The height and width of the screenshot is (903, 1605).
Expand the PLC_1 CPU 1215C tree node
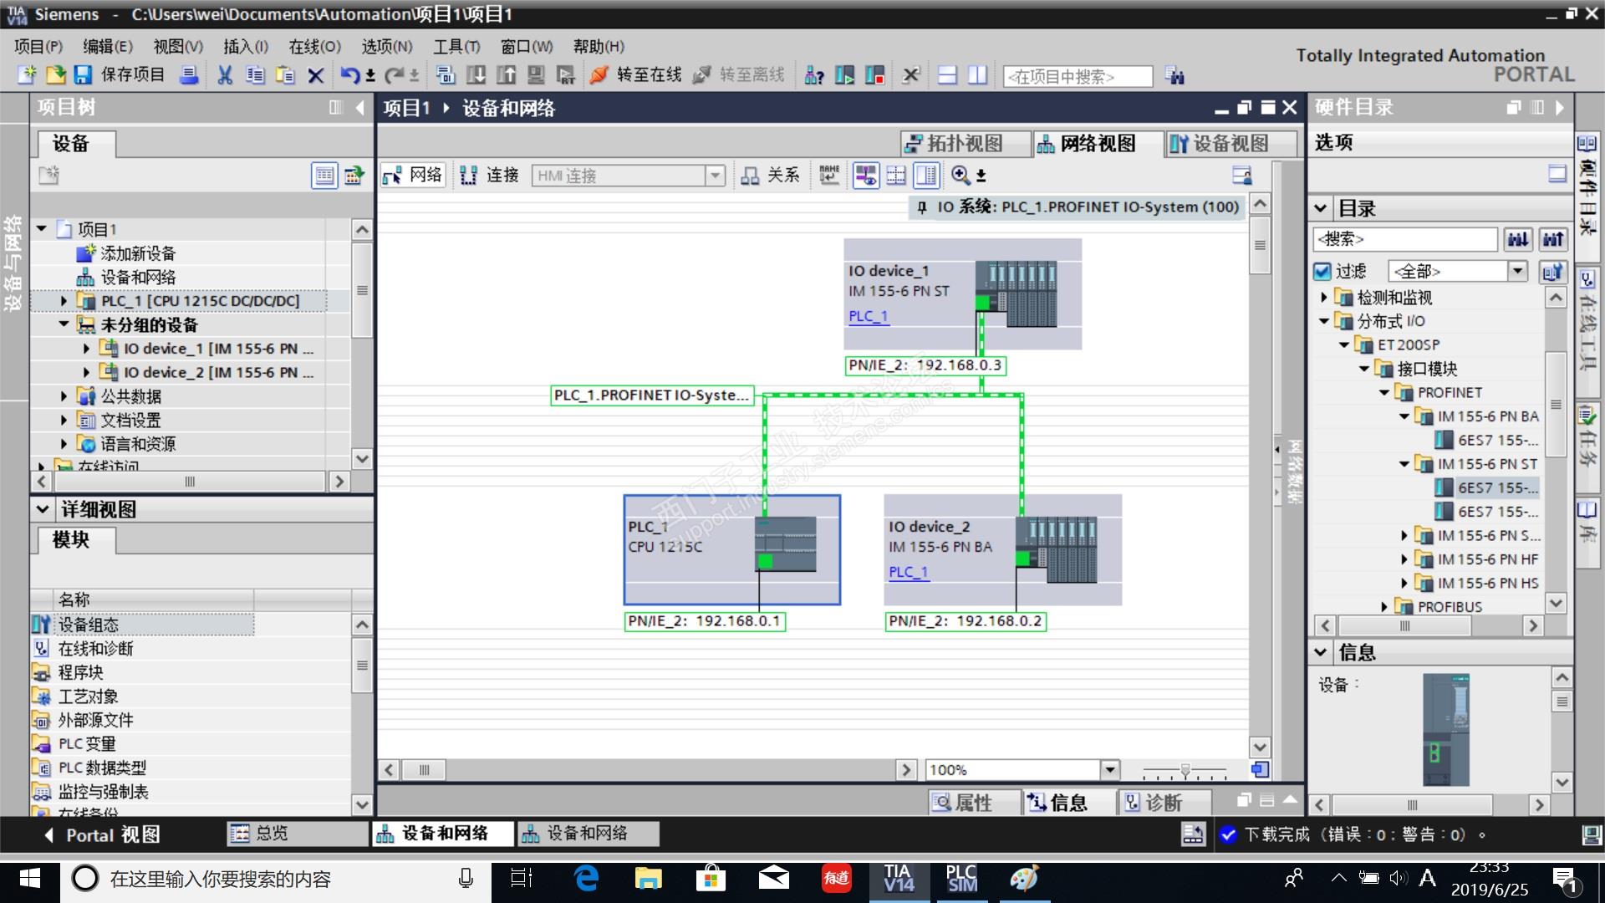click(x=64, y=301)
